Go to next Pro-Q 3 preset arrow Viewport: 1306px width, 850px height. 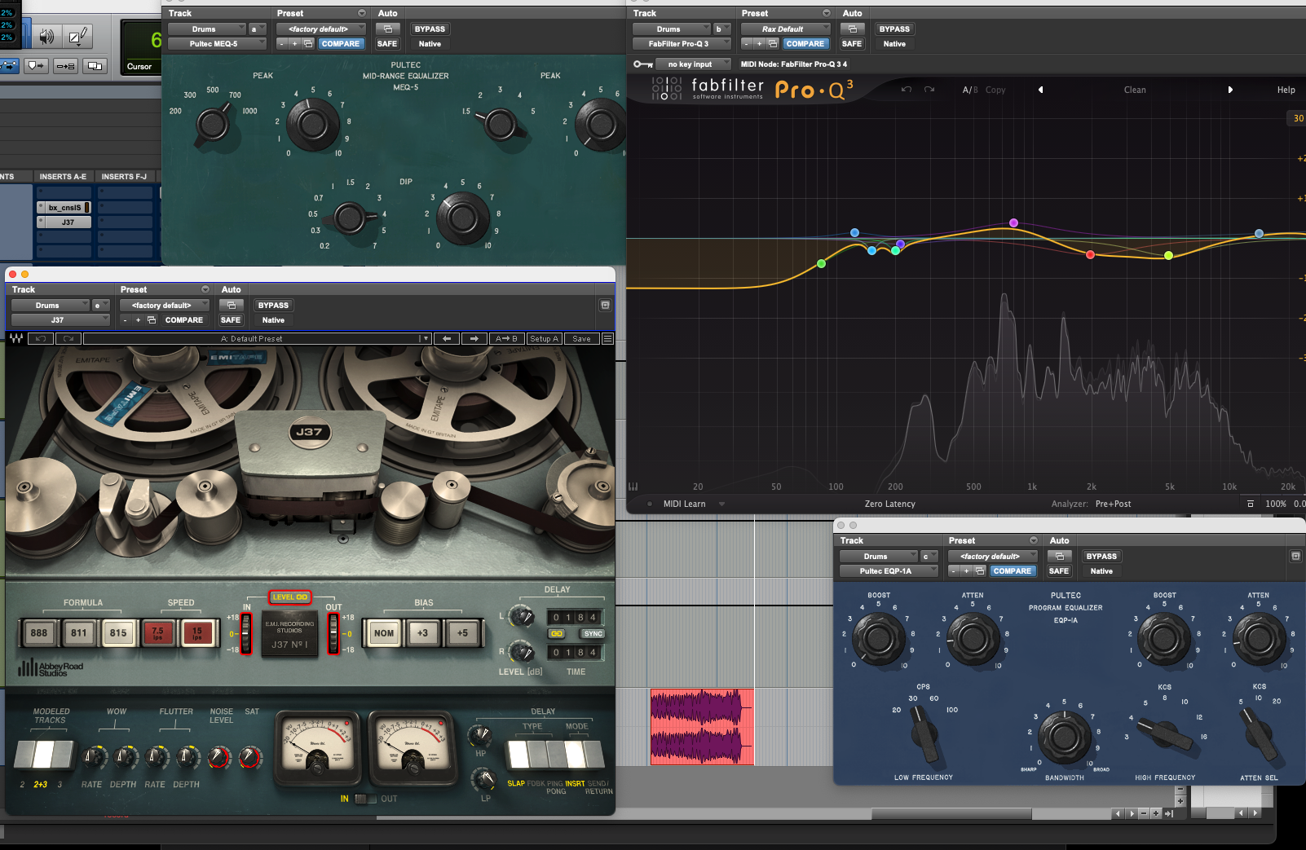pyautogui.click(x=1230, y=90)
